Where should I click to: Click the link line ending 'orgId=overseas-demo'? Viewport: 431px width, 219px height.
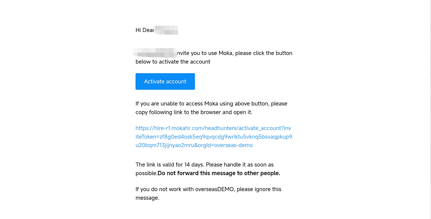194,145
